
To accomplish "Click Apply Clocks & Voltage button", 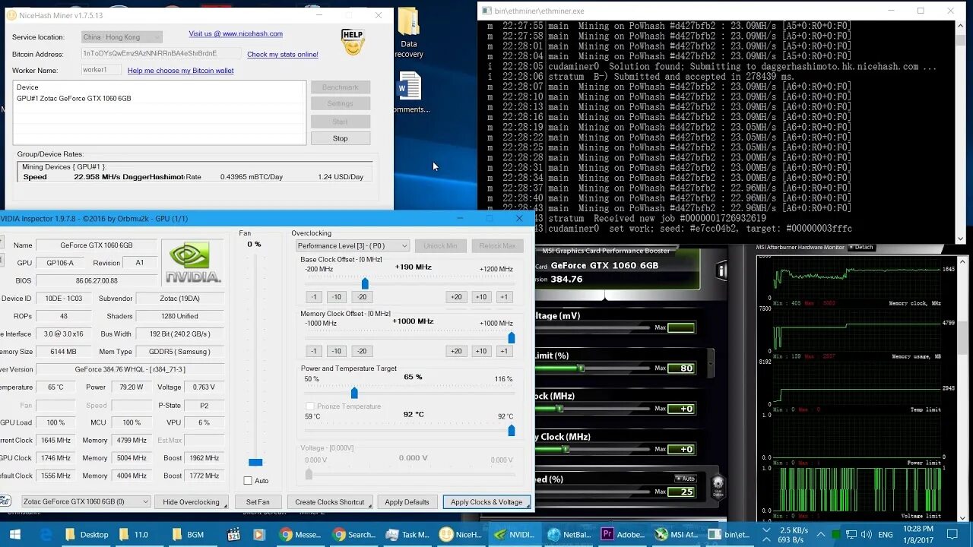I will tap(486, 501).
